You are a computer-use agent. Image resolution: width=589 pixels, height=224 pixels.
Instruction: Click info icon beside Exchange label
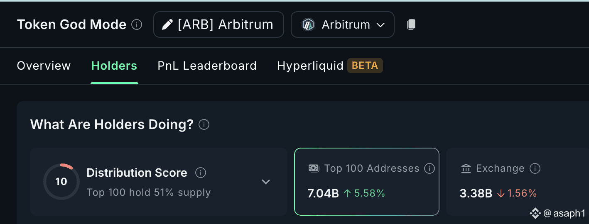[x=535, y=168]
